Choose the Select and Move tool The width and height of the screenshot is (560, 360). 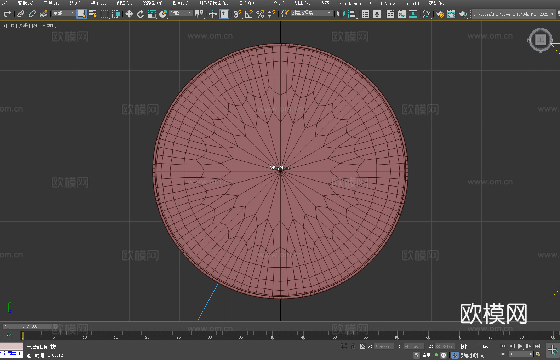tap(129, 14)
